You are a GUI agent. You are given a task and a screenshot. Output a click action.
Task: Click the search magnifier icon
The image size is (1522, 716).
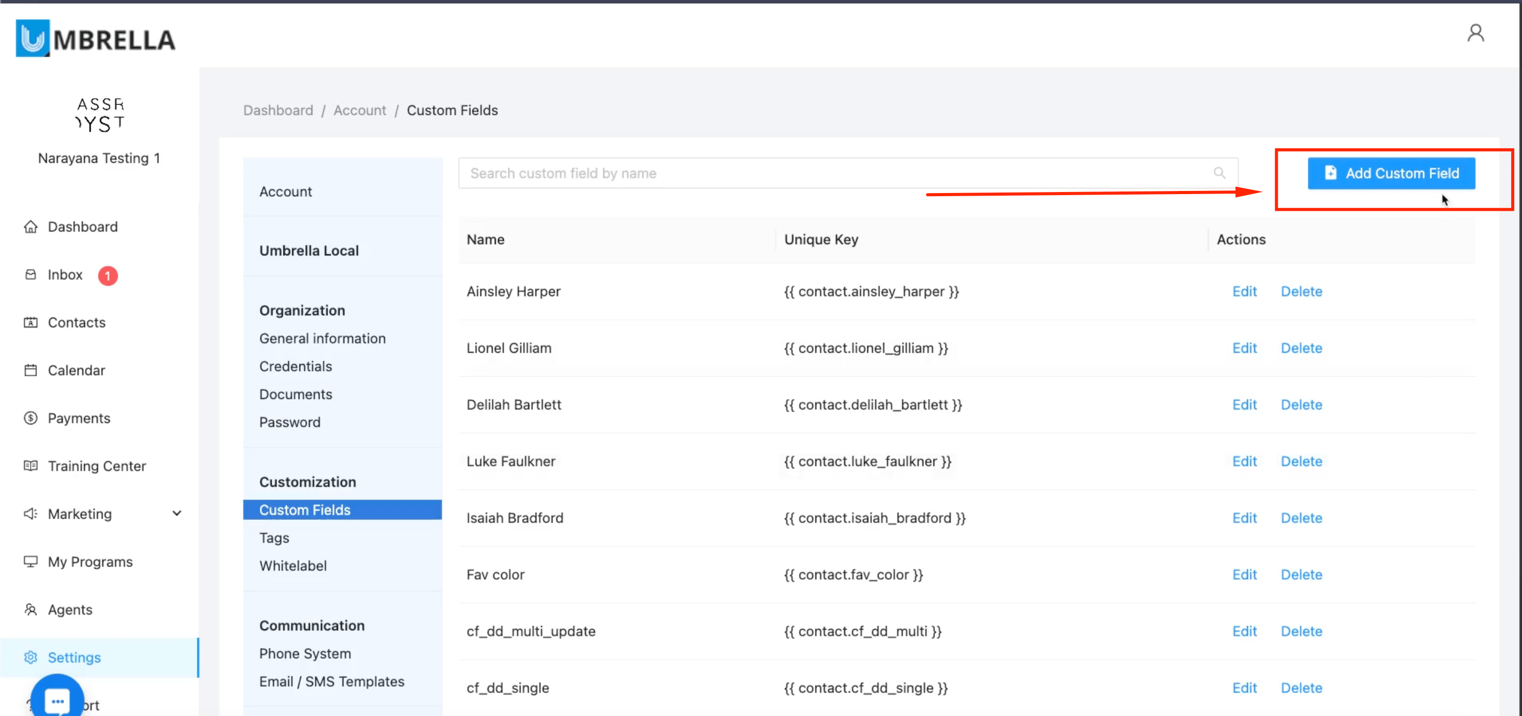coord(1219,173)
